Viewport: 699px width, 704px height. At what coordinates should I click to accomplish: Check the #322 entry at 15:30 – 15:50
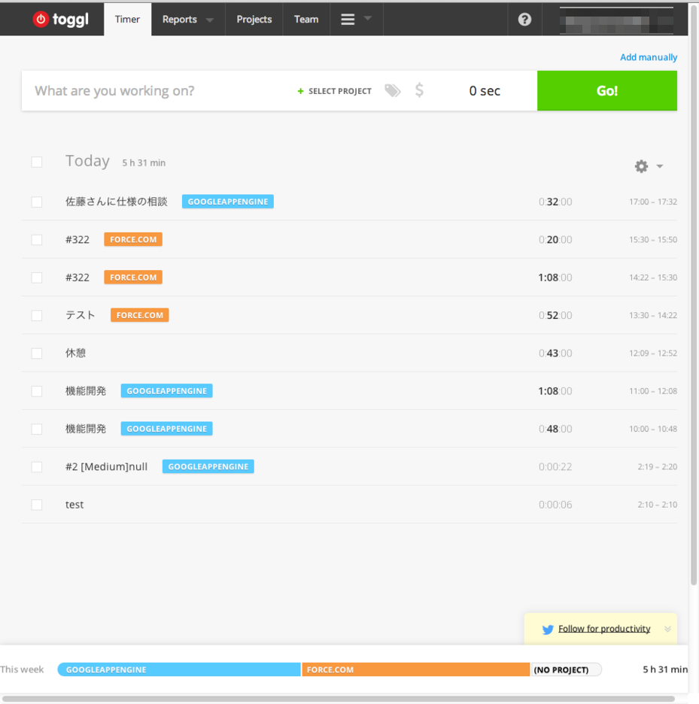[37, 239]
